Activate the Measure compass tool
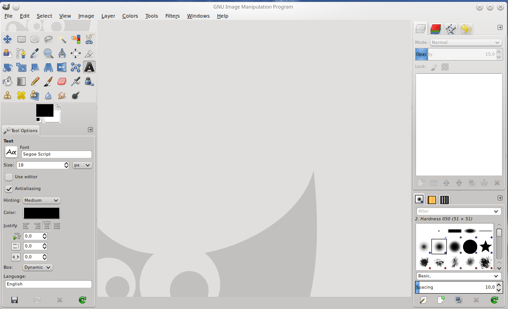The height and width of the screenshot is (309, 508). pos(62,53)
